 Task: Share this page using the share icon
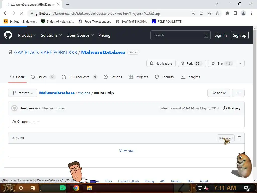[x=209, y=13]
